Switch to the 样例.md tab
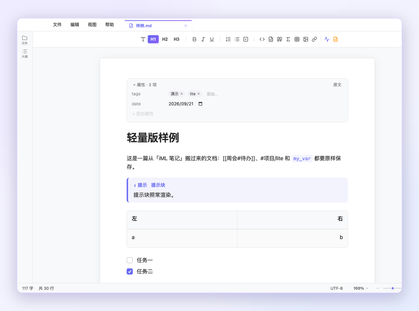Screen dimensions: 419x311 158,26
